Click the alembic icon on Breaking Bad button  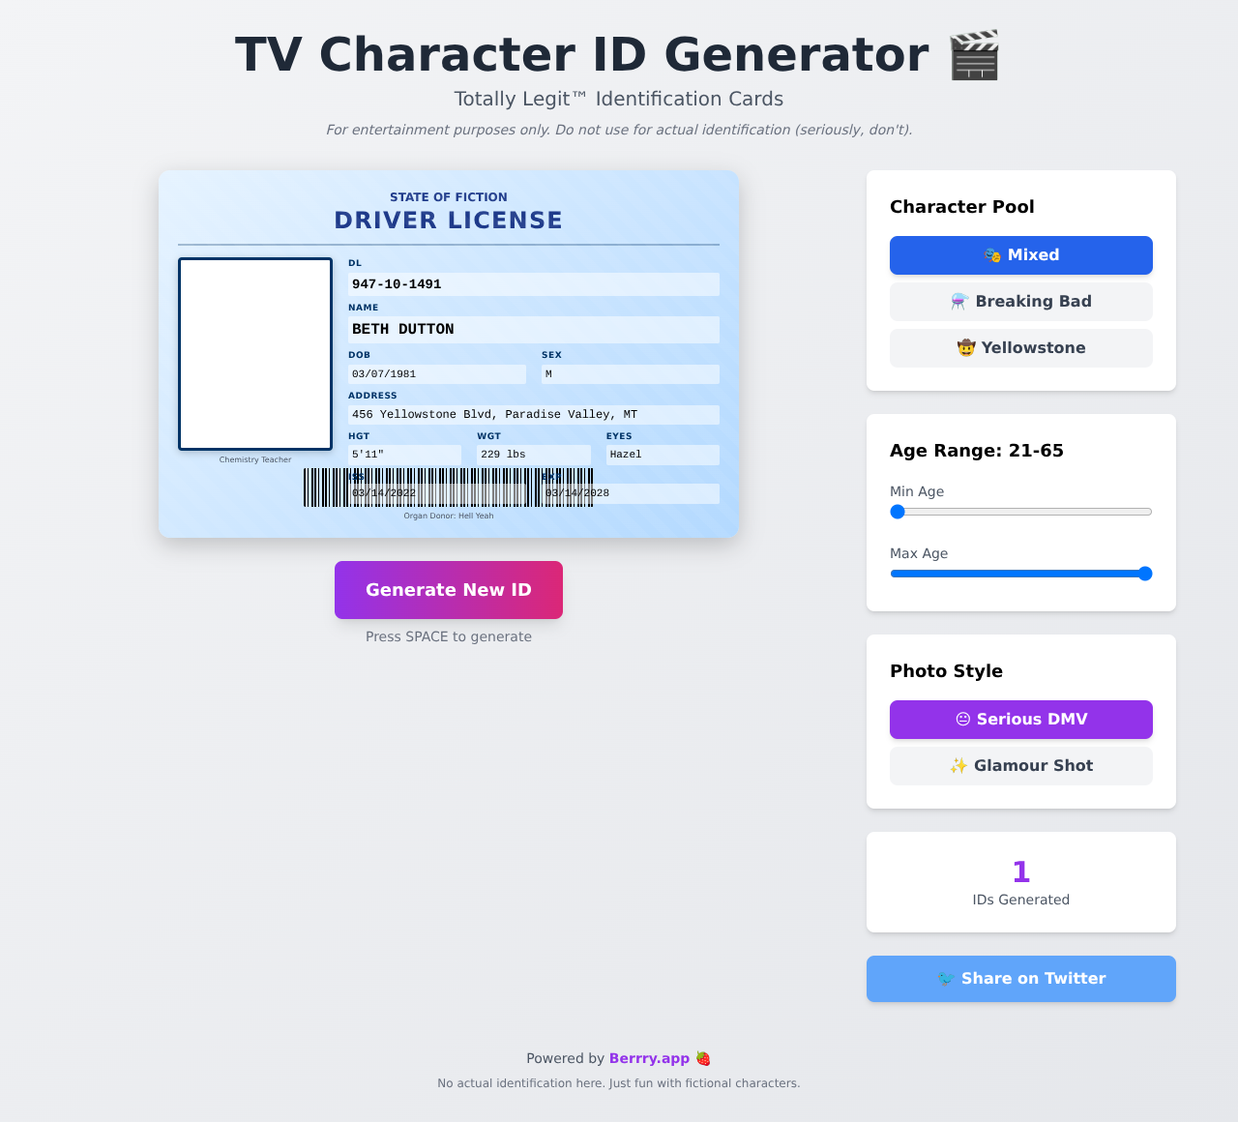pyautogui.click(x=958, y=302)
